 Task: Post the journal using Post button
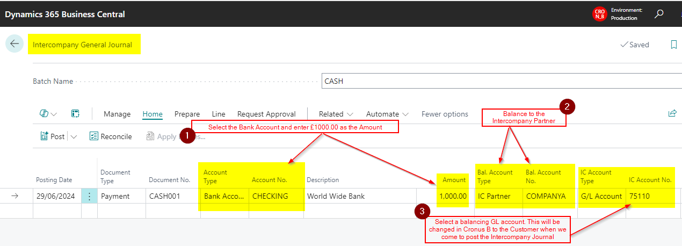[x=53, y=136]
